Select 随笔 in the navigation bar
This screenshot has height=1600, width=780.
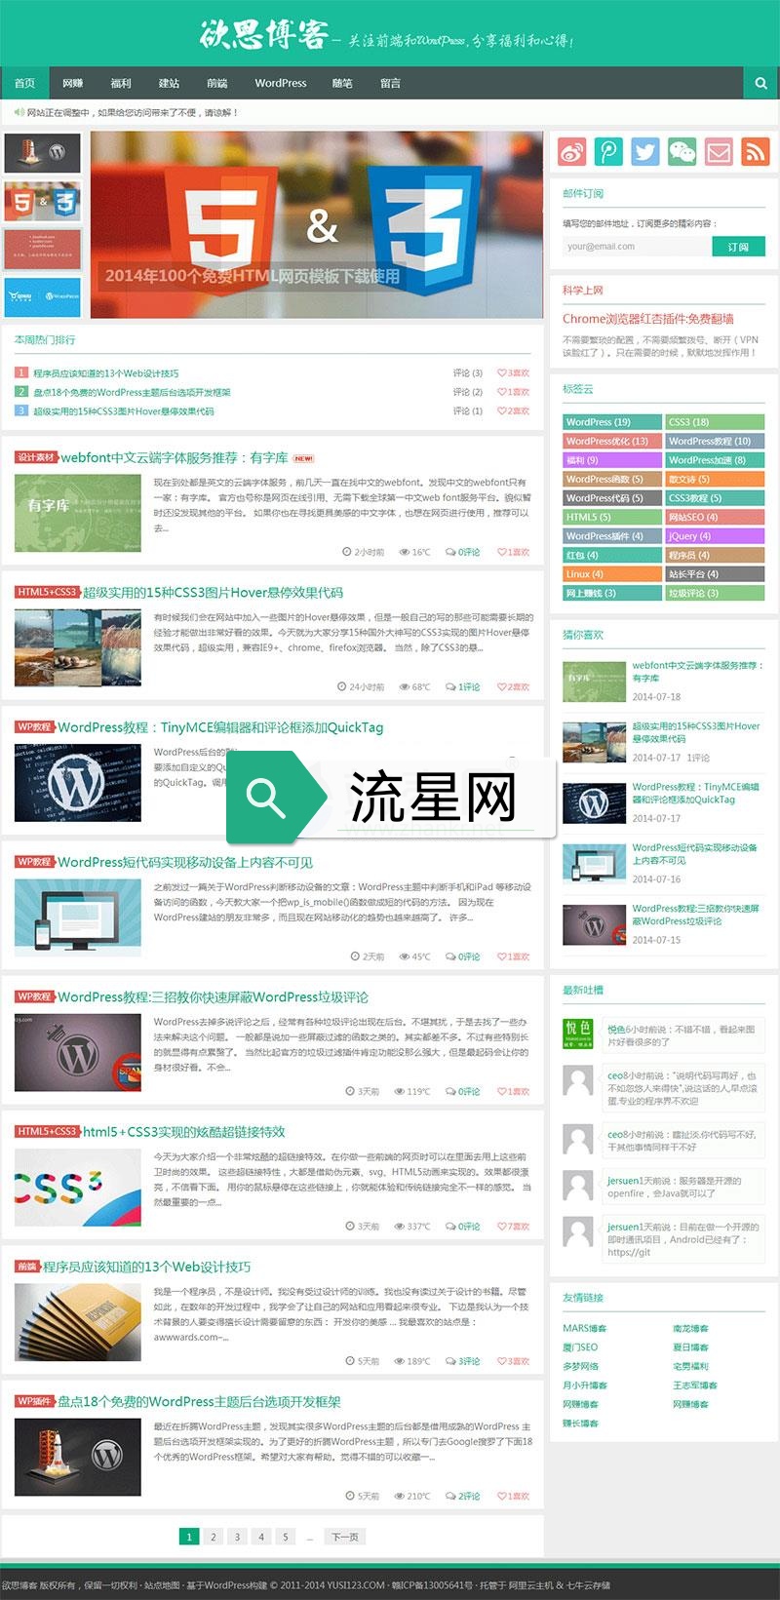pos(342,83)
